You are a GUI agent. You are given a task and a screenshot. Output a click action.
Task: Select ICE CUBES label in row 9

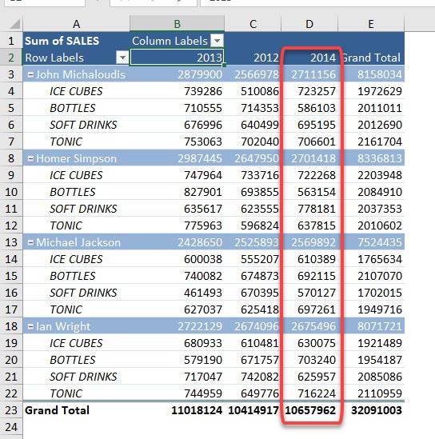tap(76, 175)
